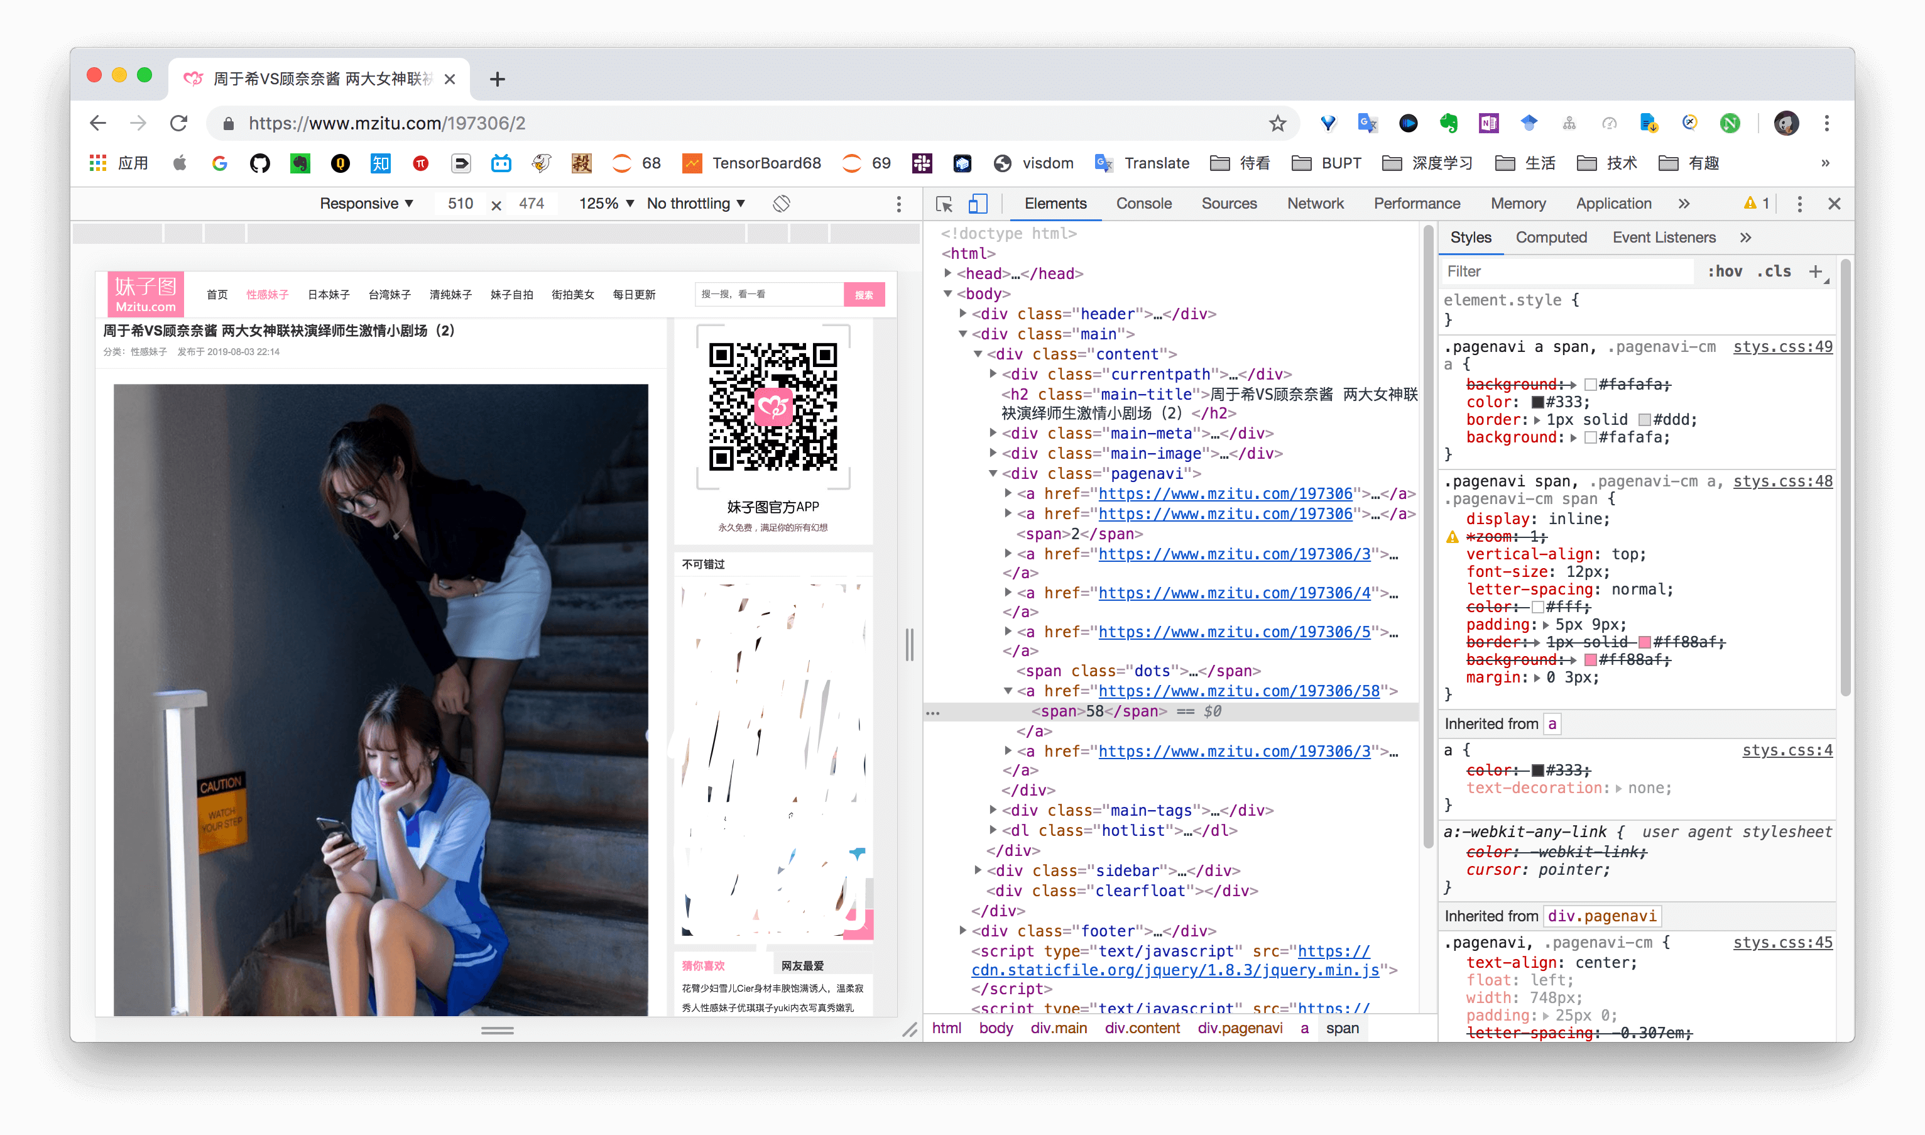Toggle the :hov element state panel

1725,271
